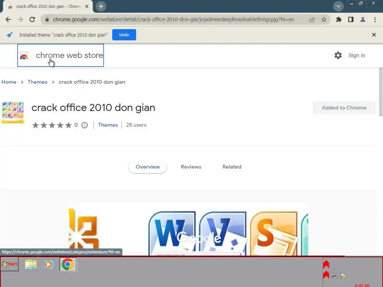Viewport: 383px width, 287px height.
Task: Open Themes in the breadcrumb
Action: [37, 82]
